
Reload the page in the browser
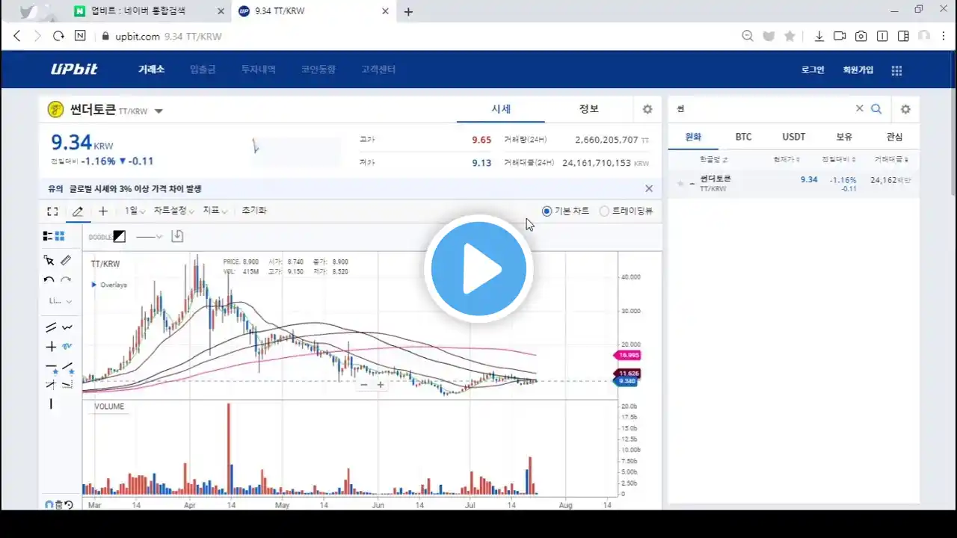tap(58, 36)
